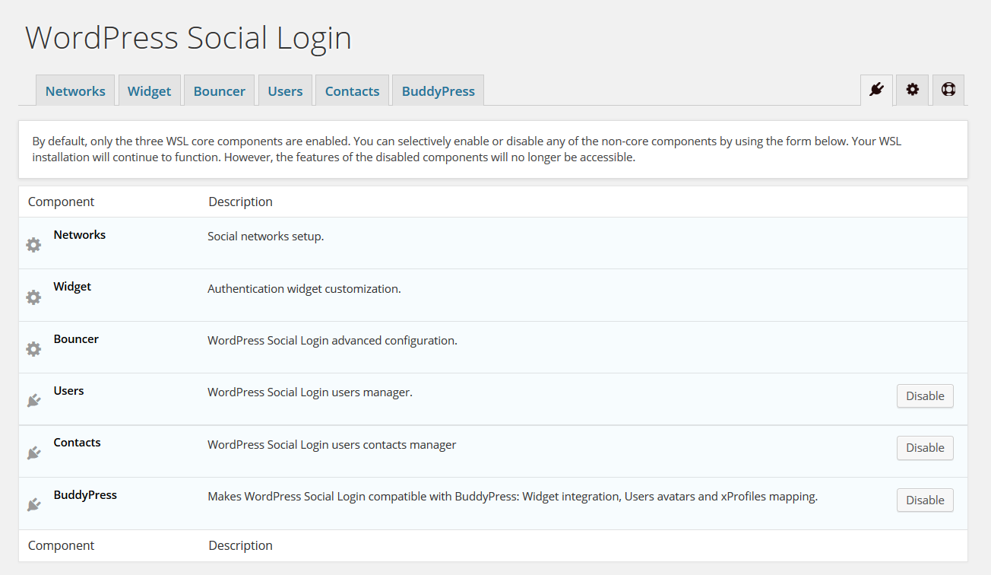Click the Users component name in table
This screenshot has width=991, height=575.
pyautogui.click(x=68, y=391)
